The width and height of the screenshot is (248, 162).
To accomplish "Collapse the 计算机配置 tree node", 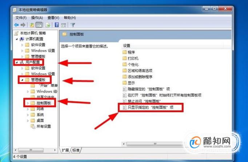I will (17, 39).
